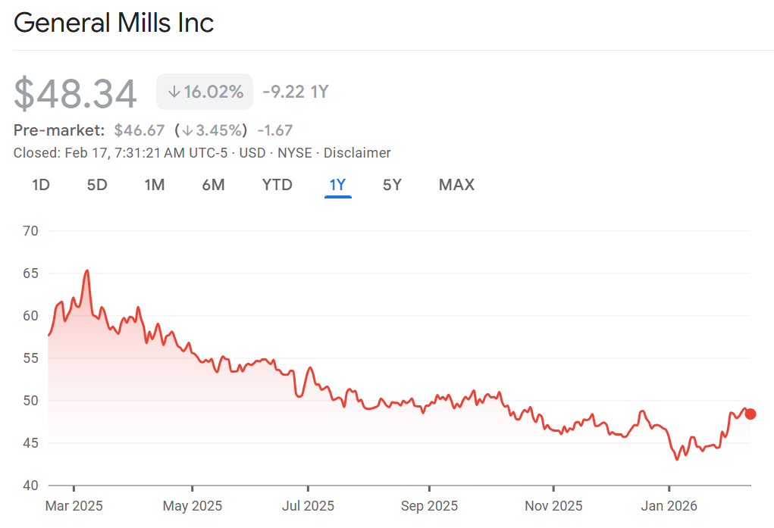Click the Sep 2025 axis label

(x=429, y=505)
